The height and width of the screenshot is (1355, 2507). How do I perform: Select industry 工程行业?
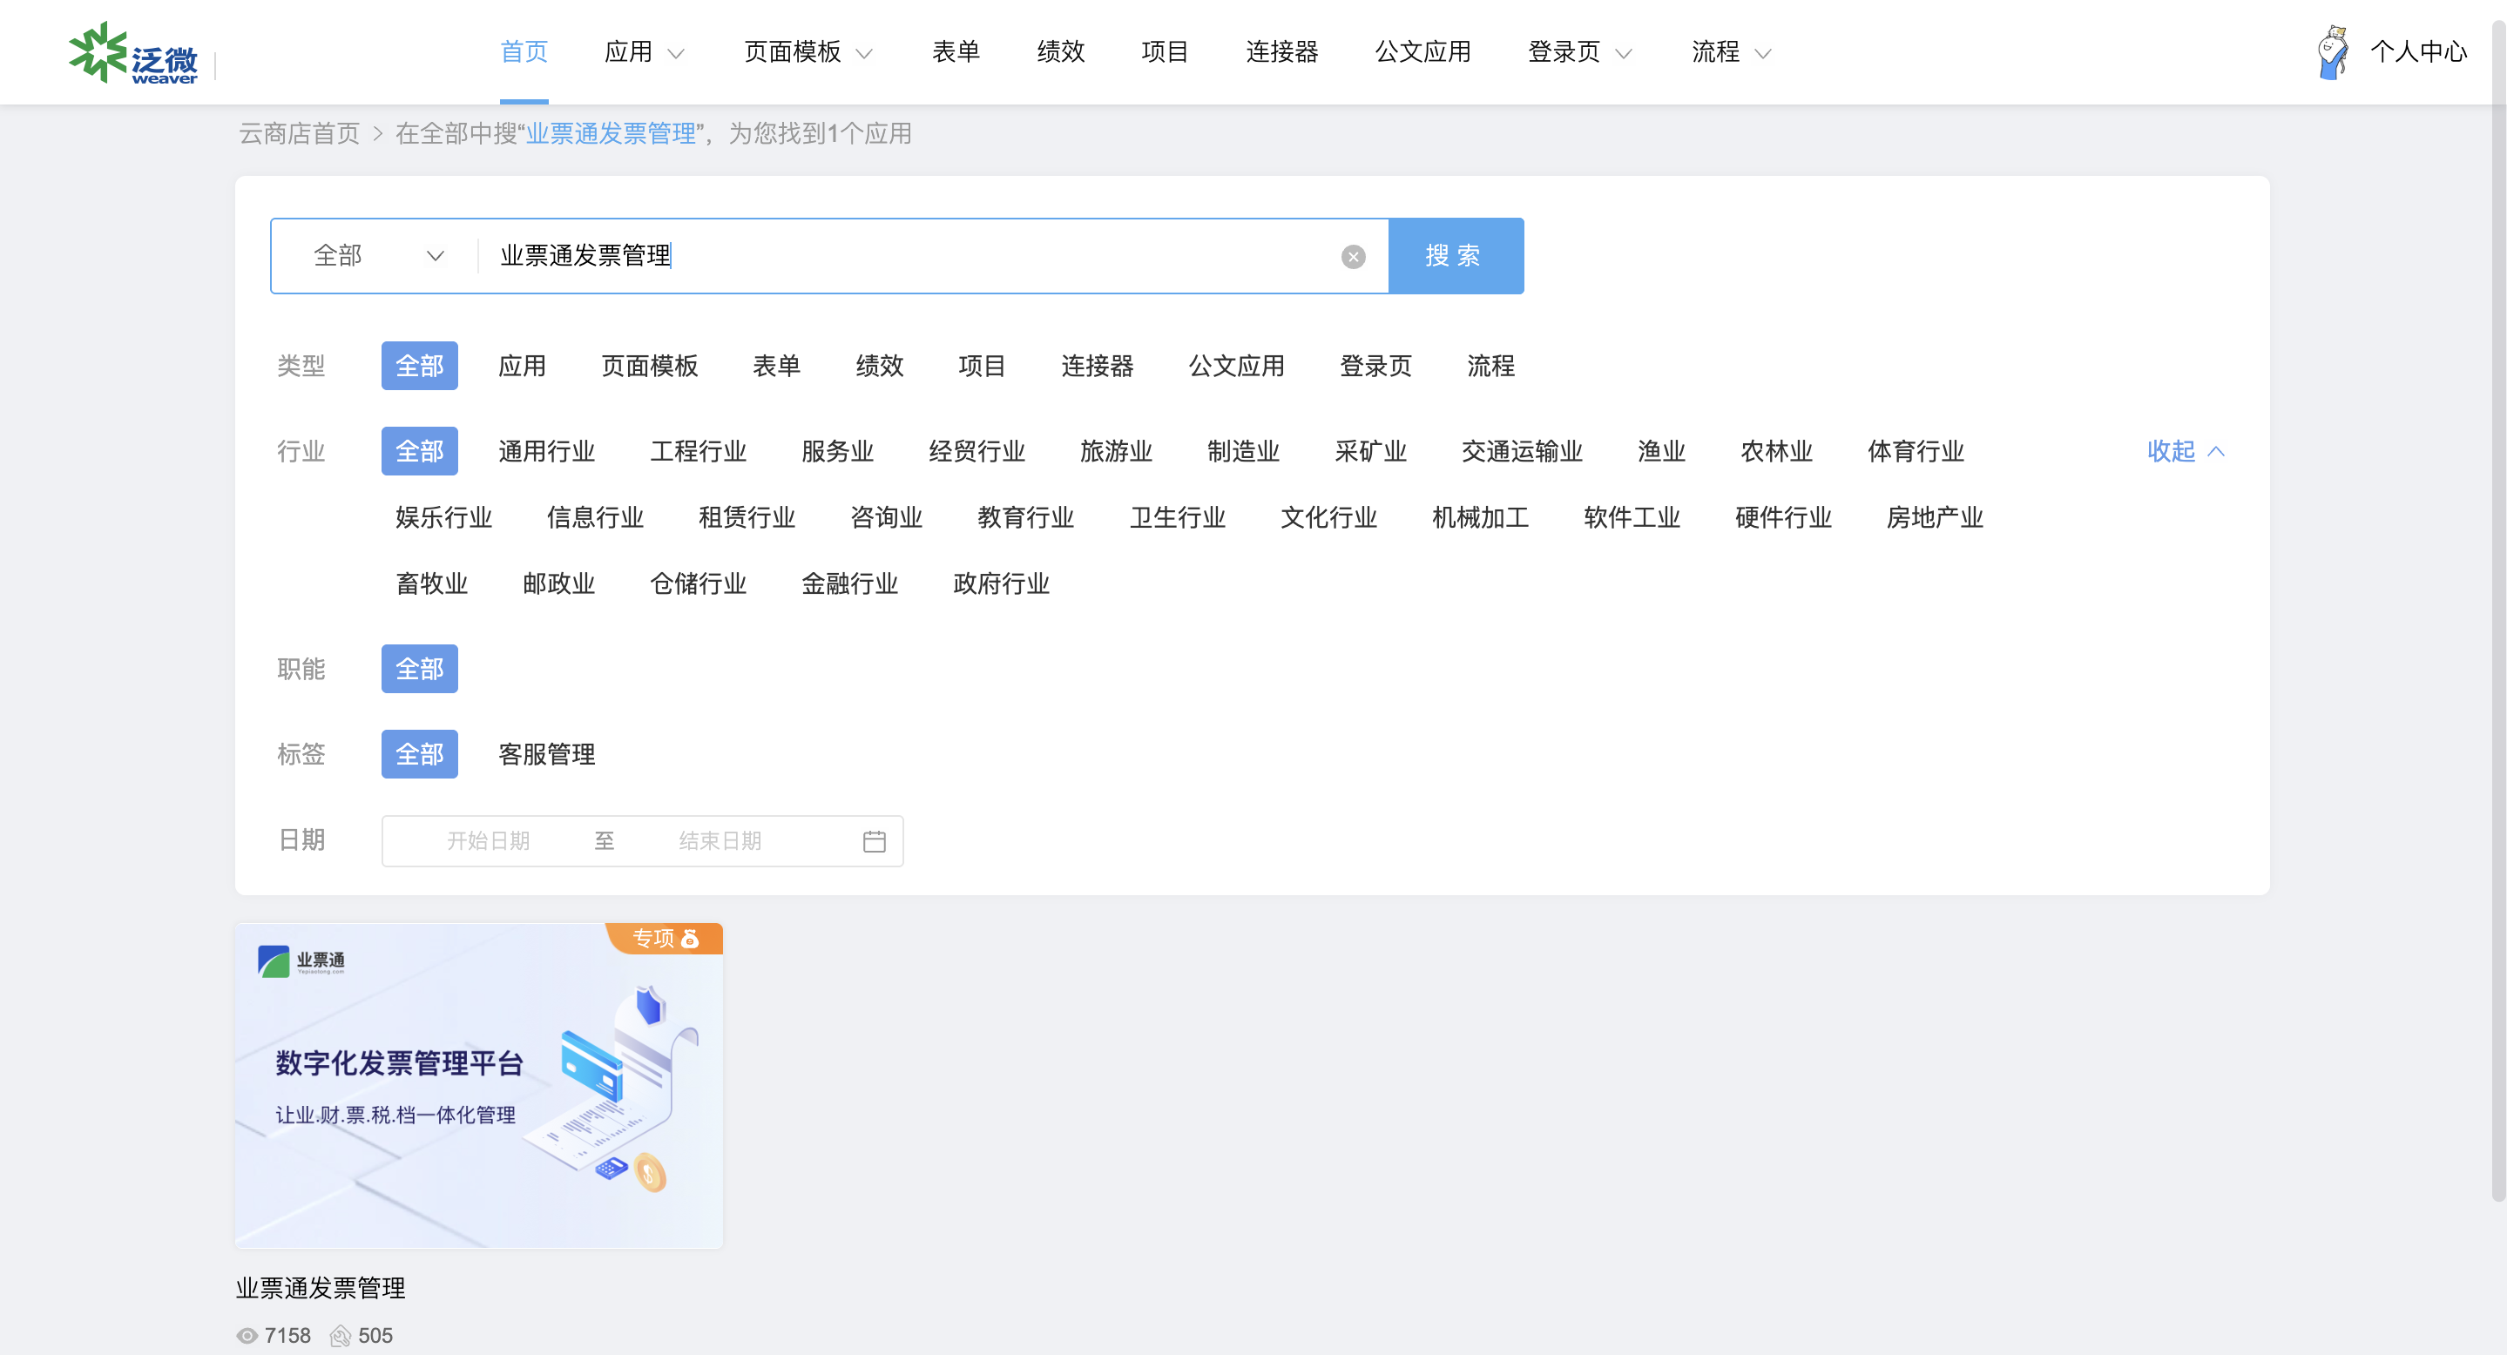[698, 451]
